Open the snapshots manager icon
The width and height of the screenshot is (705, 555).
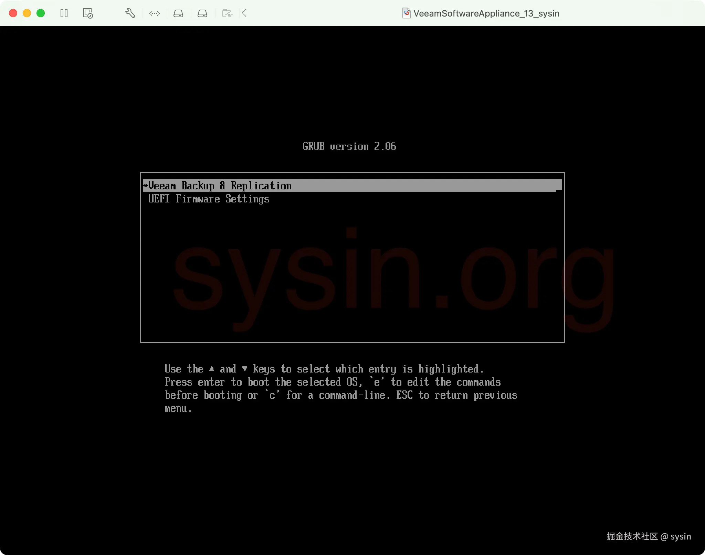pyautogui.click(x=88, y=13)
